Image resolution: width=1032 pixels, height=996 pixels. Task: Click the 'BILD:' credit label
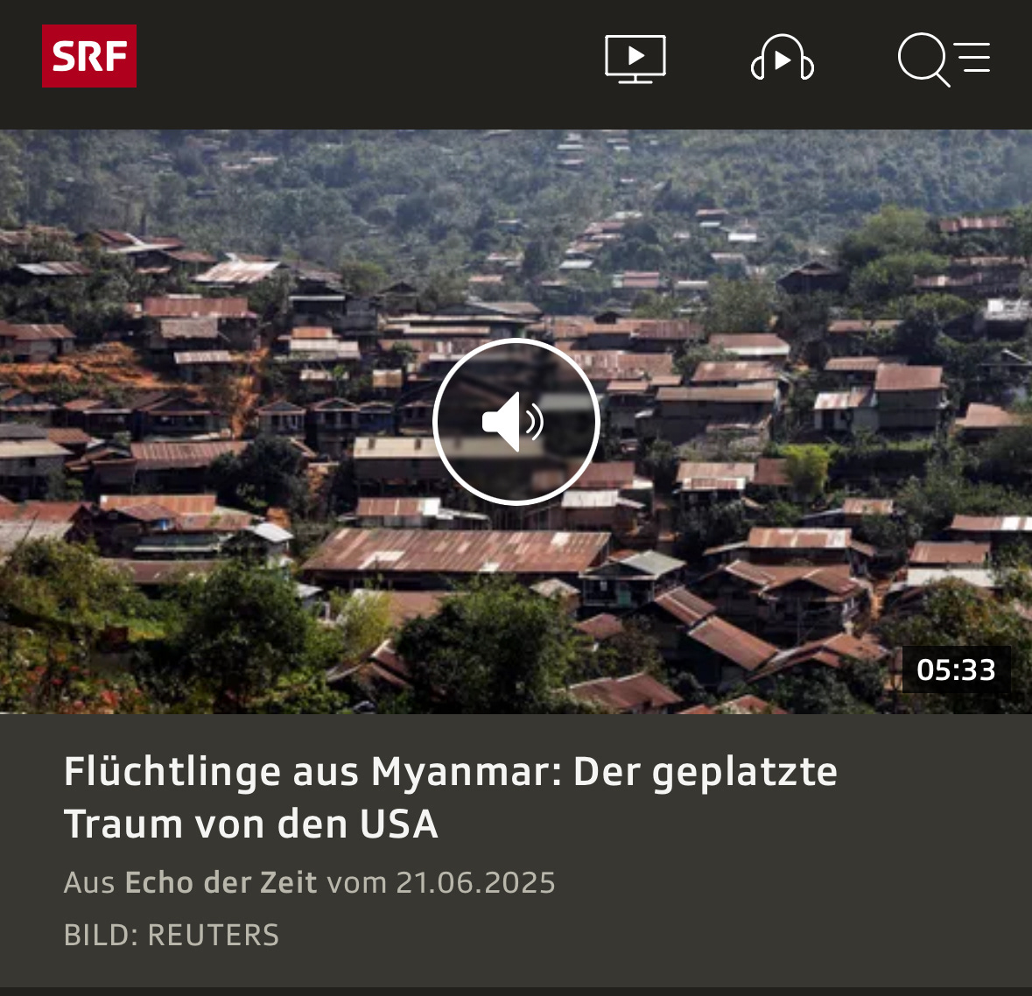[102, 935]
